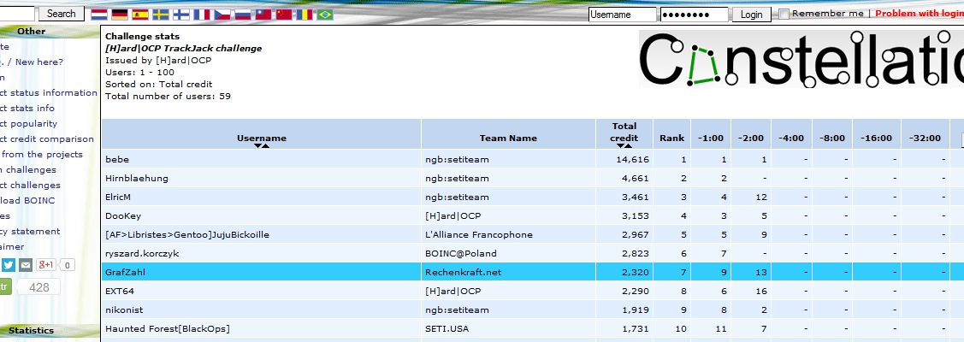This screenshot has height=342, width=964.
Task: Pick the Swedish flag language icon
Action: (161, 14)
